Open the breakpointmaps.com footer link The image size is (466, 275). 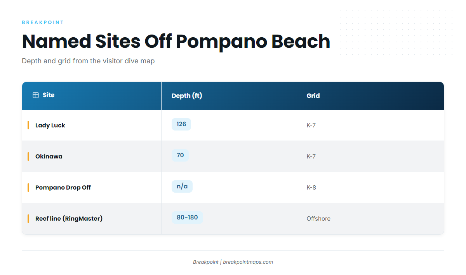coord(248,262)
